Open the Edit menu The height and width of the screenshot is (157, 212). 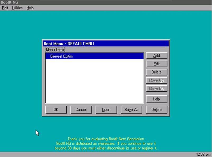pos(5,8)
